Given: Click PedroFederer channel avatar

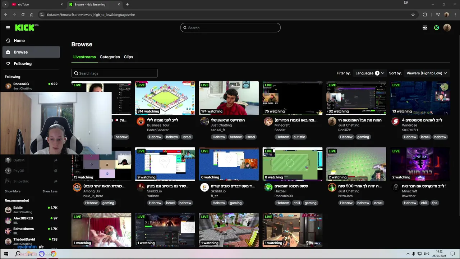Looking at the screenshot, I should tap(141, 121).
